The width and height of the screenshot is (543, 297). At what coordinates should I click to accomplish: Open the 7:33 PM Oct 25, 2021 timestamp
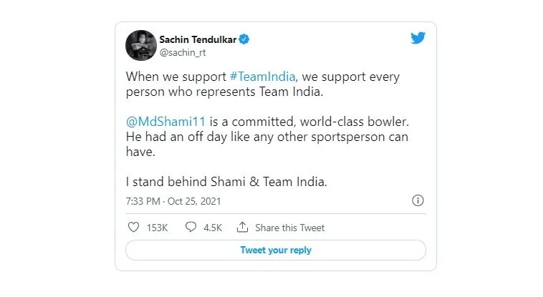173,201
